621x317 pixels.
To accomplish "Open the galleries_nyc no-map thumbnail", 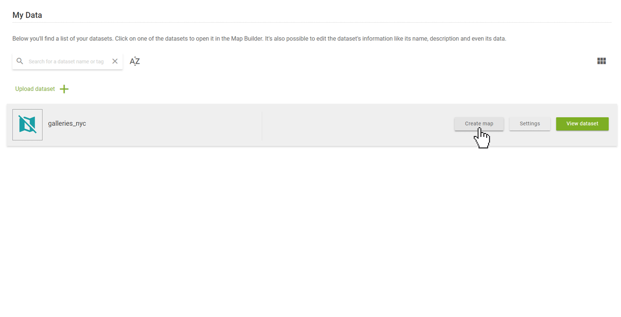I will tap(28, 125).
